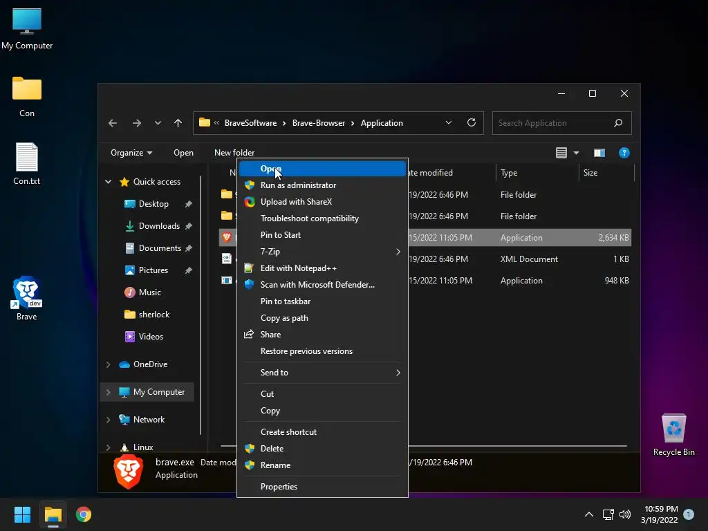Open the recent locations dropdown arrow
This screenshot has width=708, height=531.
[158, 123]
